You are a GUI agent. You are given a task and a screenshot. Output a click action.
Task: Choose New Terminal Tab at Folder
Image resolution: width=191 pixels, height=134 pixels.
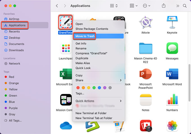point(94,118)
